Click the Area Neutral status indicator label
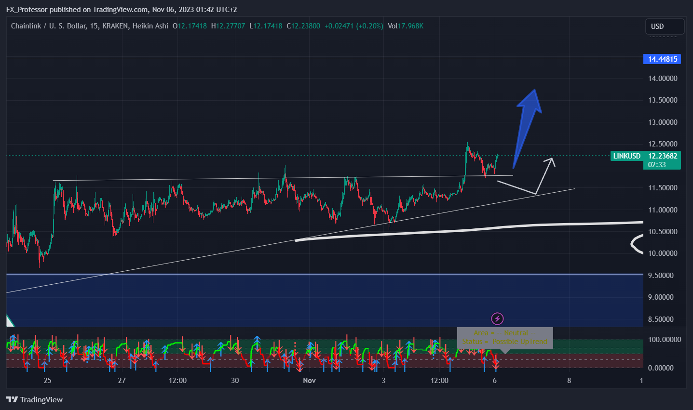Viewport: 693px width, 410px height. (x=505, y=337)
